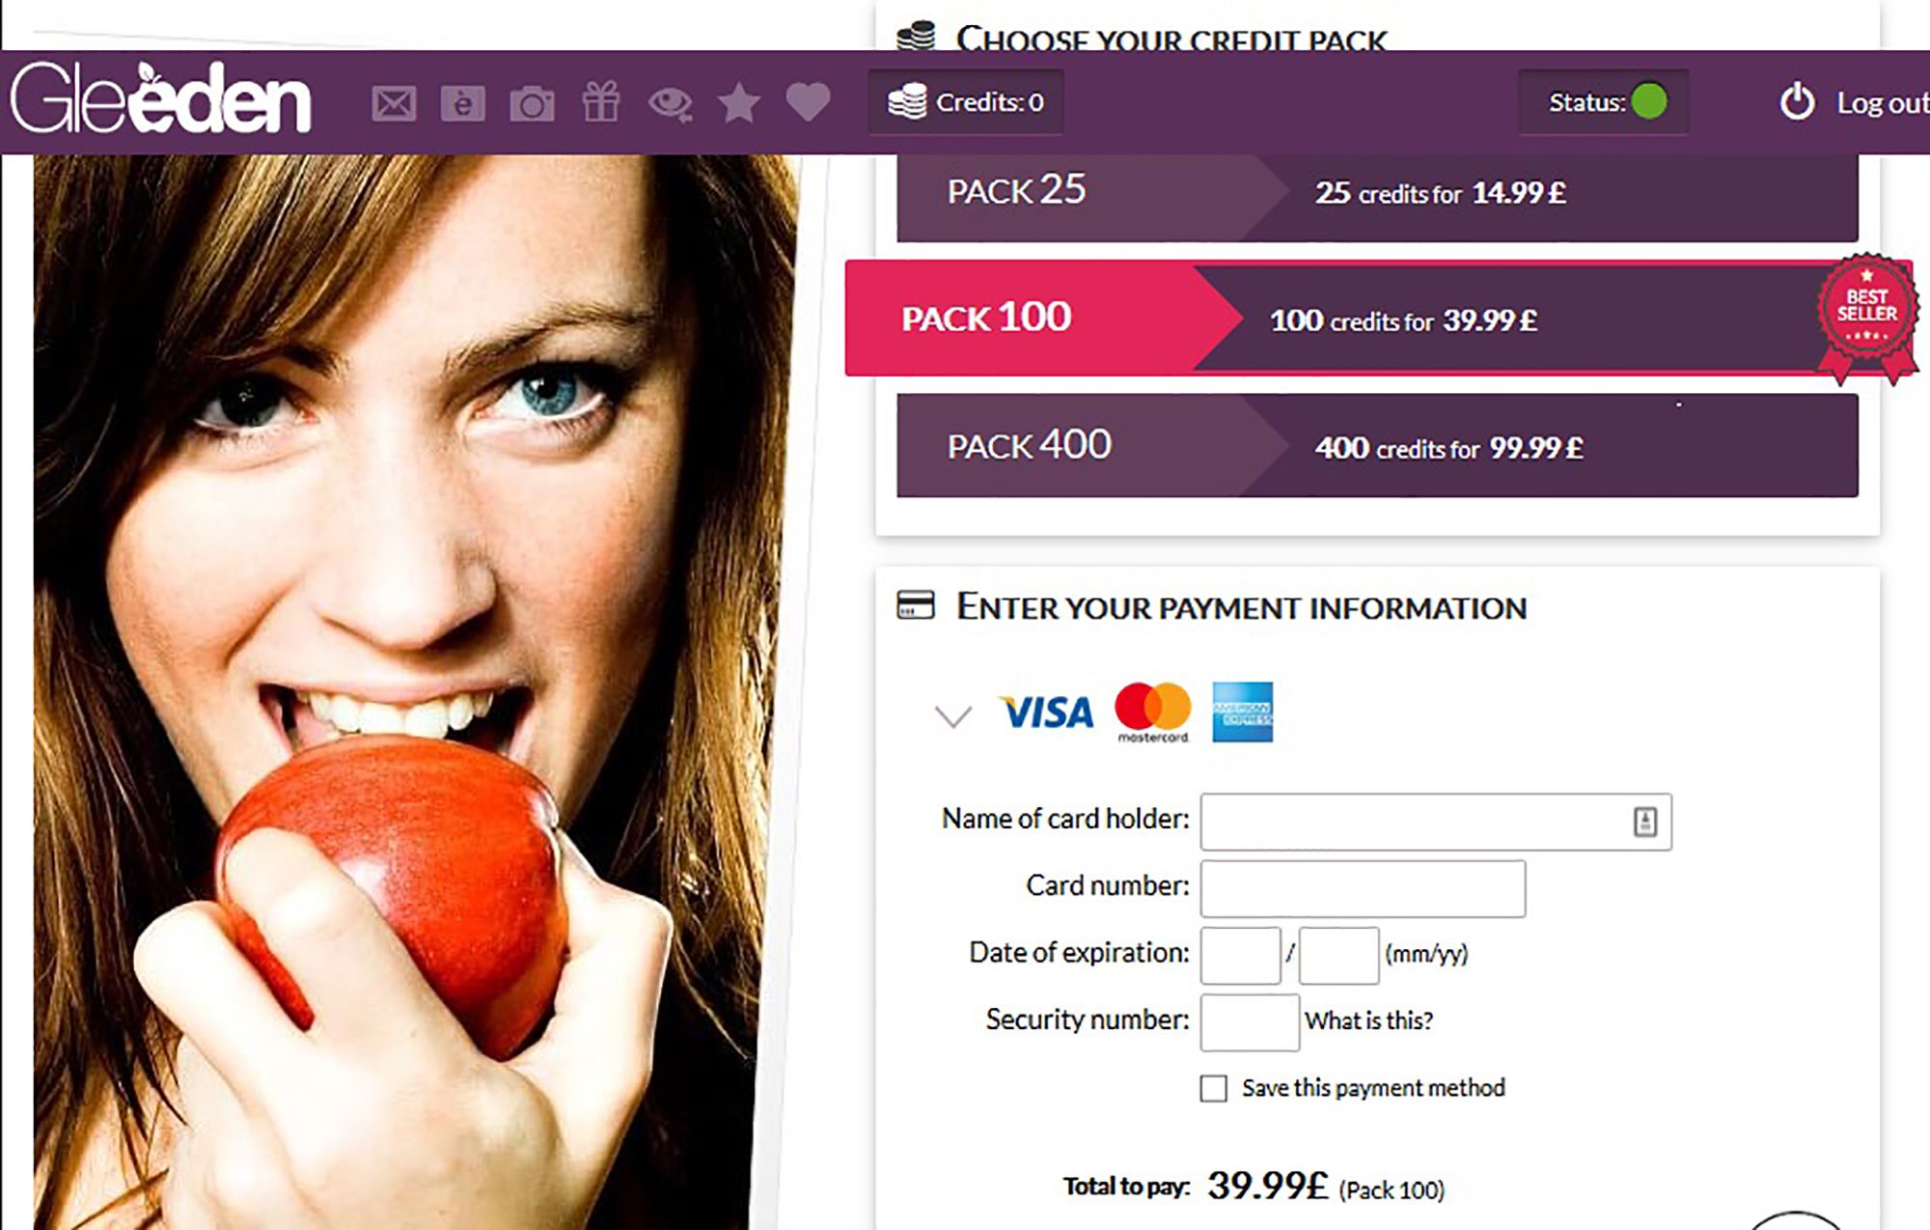Click the Gleeden logo

[160, 98]
